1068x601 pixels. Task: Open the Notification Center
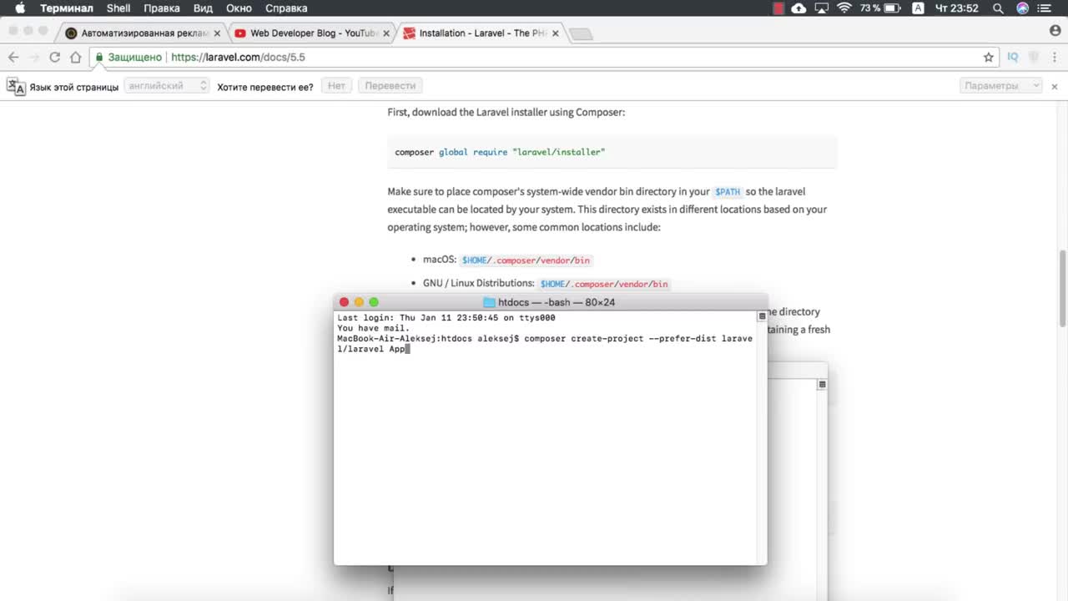click(1045, 8)
